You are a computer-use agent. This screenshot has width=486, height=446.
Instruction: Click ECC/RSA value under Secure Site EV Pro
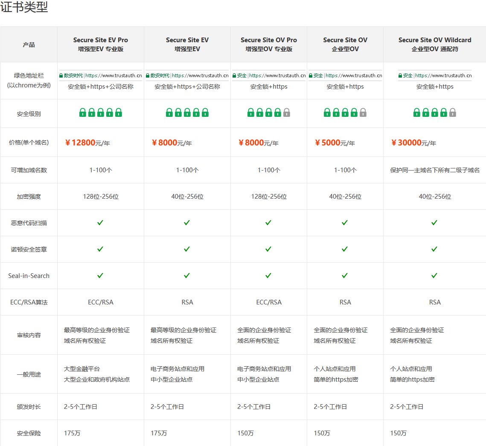point(101,302)
